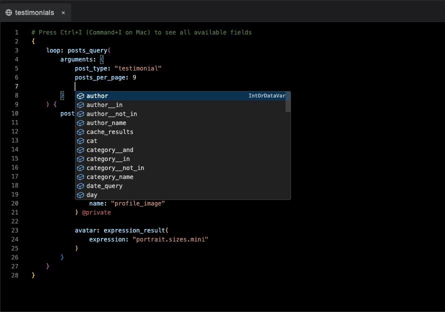
Task: Click the cube icon next to "cache_results"
Action: click(x=80, y=132)
